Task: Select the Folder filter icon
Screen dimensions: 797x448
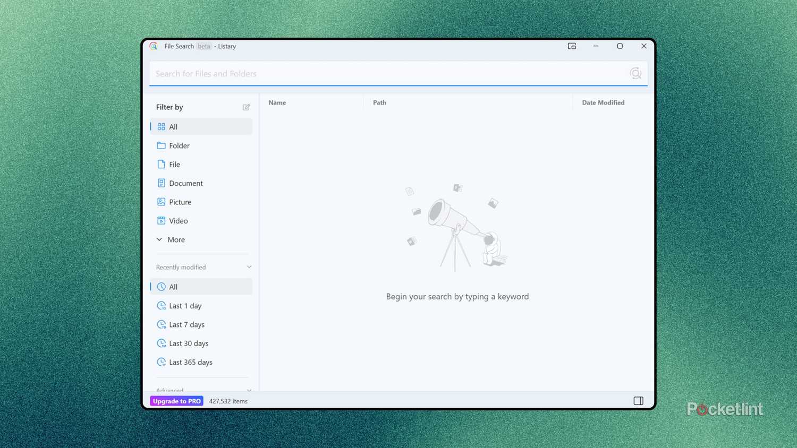Action: click(161, 145)
